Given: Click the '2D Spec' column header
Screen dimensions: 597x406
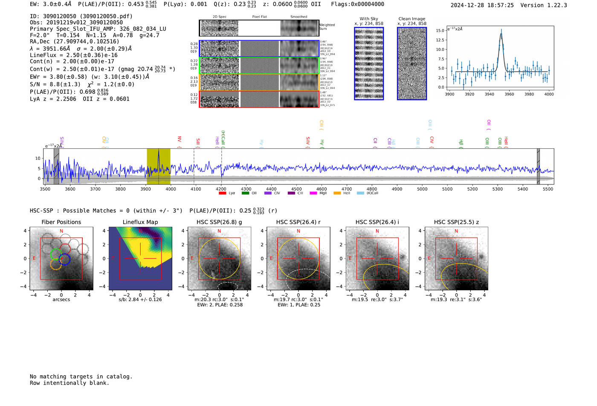Looking at the screenshot, I should [220, 17].
